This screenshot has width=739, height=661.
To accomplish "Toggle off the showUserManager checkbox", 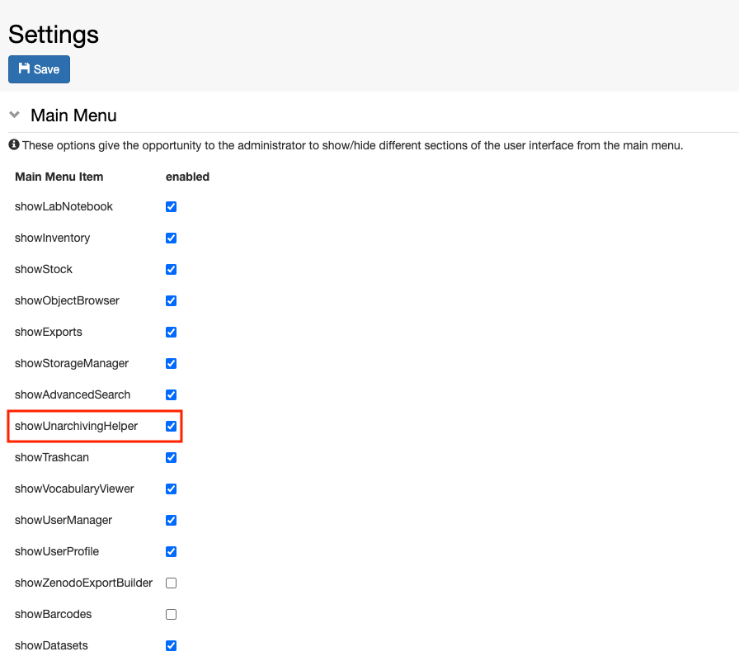I will pyautogui.click(x=171, y=520).
